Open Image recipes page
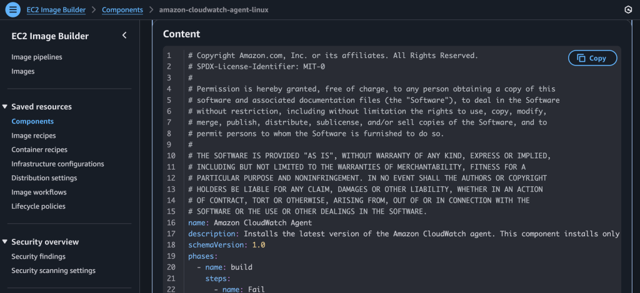This screenshot has width=640, height=293. pyautogui.click(x=34, y=135)
